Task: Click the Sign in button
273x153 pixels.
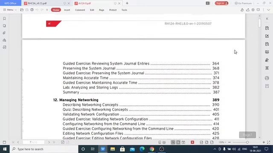Action: pos(221,3)
